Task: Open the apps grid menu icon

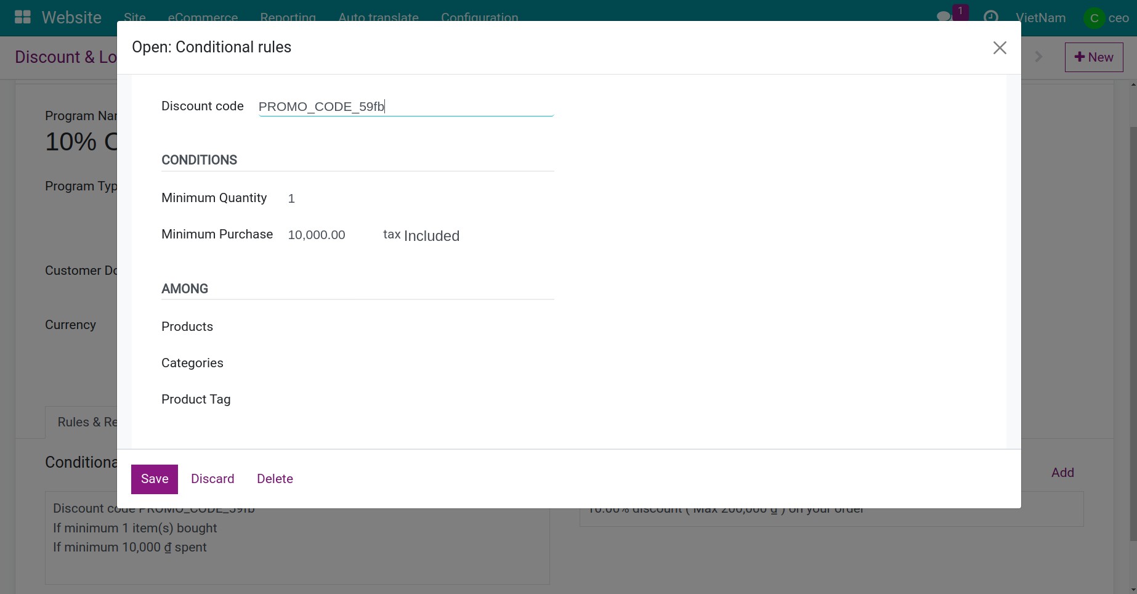Action: (x=23, y=17)
